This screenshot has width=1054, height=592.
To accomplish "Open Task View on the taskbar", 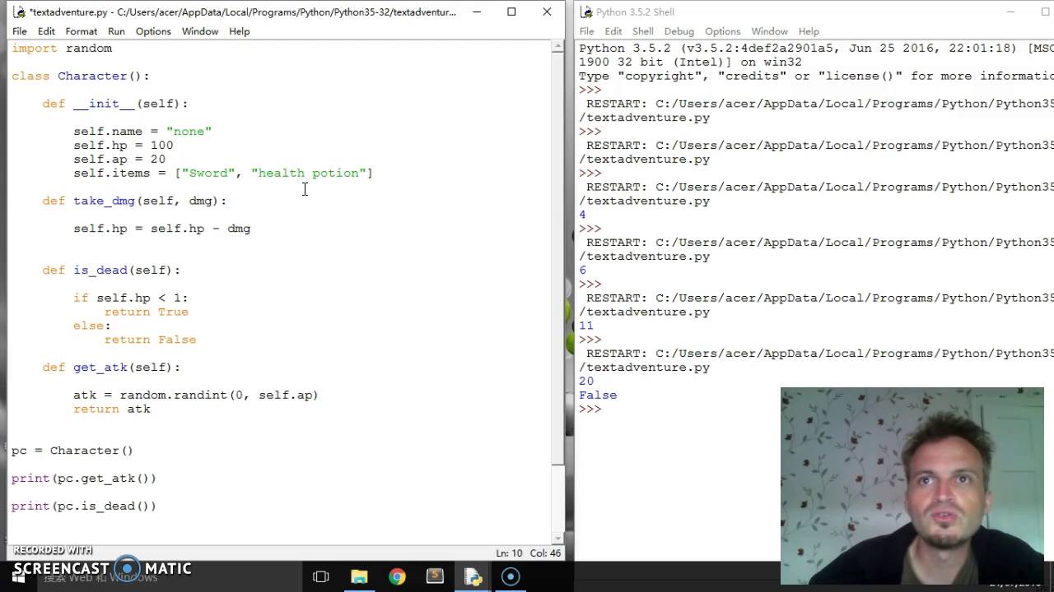I will pos(321,576).
